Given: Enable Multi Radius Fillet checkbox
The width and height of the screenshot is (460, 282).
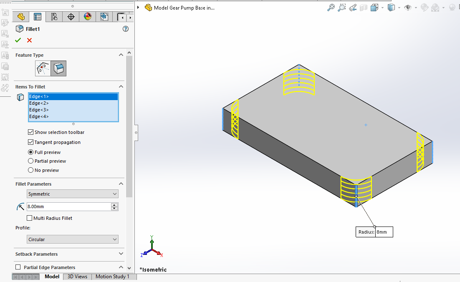Looking at the screenshot, I should click(30, 218).
